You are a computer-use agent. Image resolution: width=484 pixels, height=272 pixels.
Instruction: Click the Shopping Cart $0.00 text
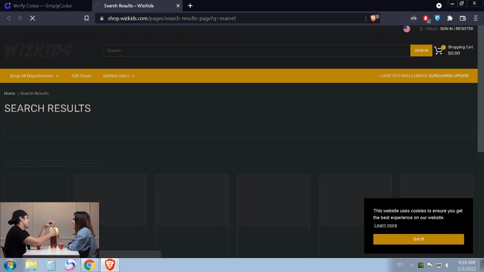pos(460,50)
